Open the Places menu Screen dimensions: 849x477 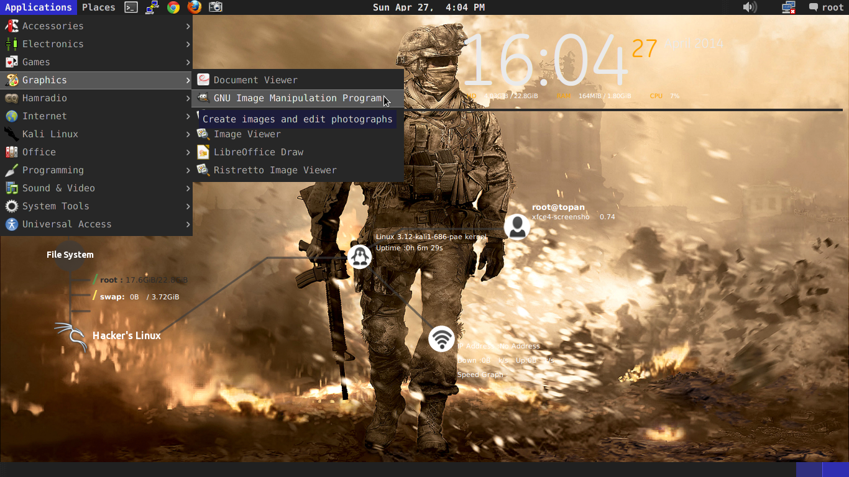tap(99, 7)
